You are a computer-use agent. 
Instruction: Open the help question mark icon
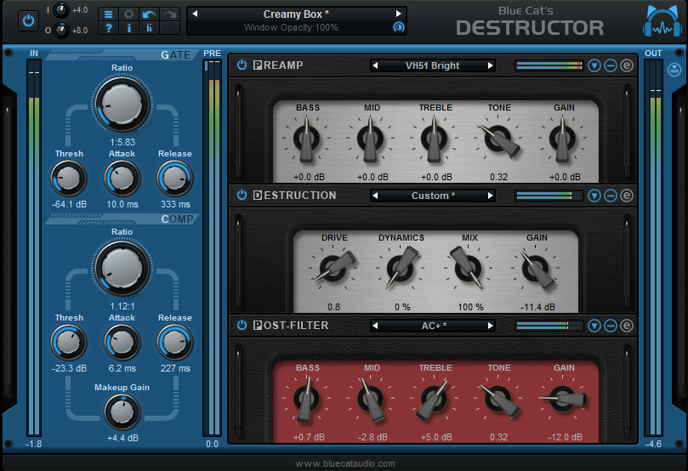108,28
